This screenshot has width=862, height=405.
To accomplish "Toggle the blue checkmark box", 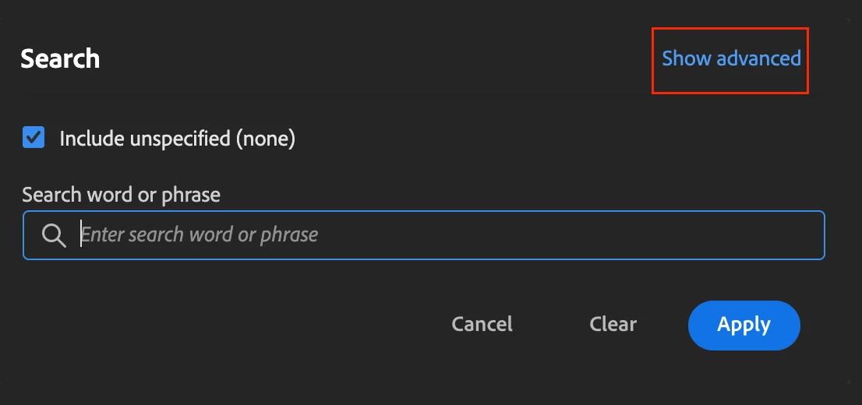I will click(x=34, y=138).
